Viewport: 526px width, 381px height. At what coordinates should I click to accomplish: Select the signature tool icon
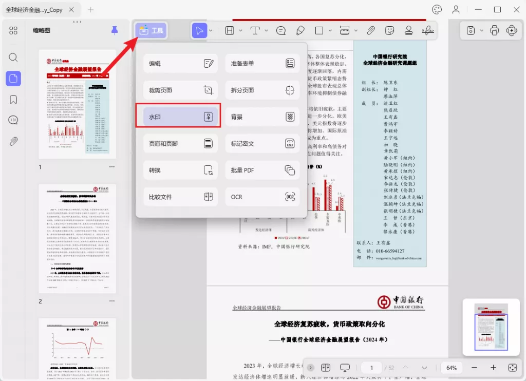pos(427,31)
